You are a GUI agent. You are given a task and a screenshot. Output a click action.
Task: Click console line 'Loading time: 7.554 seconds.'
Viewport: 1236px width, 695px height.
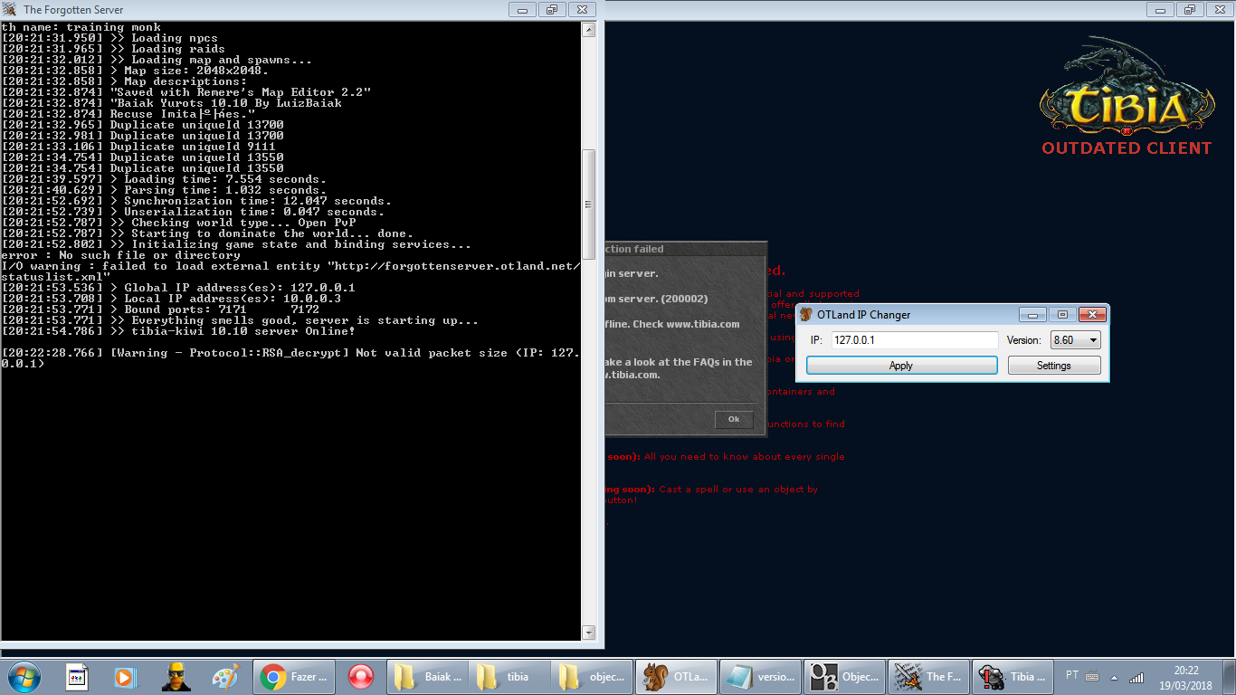click(x=164, y=179)
